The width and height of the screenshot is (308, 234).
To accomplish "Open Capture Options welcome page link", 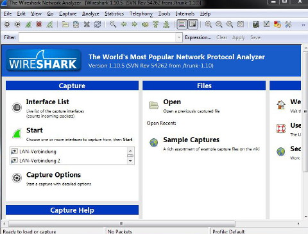I will point(53,175).
